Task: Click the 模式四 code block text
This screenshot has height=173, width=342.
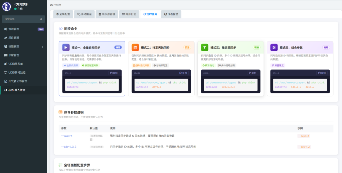Action: click(x=300, y=85)
